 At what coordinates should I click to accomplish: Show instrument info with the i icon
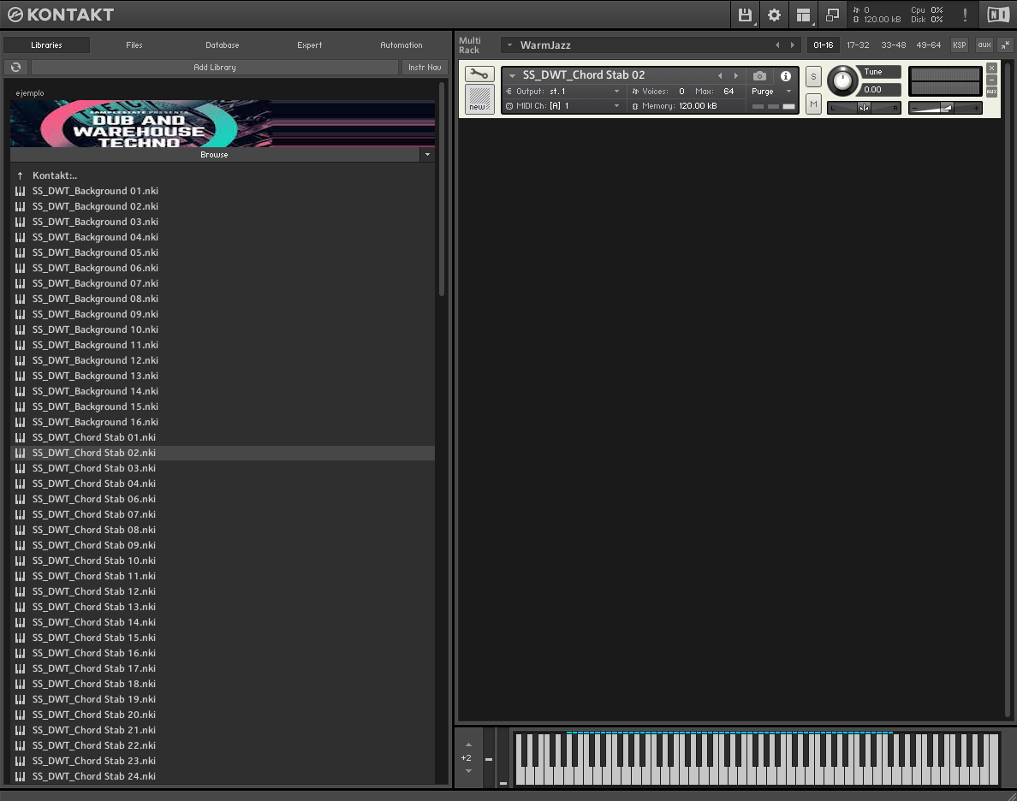786,76
